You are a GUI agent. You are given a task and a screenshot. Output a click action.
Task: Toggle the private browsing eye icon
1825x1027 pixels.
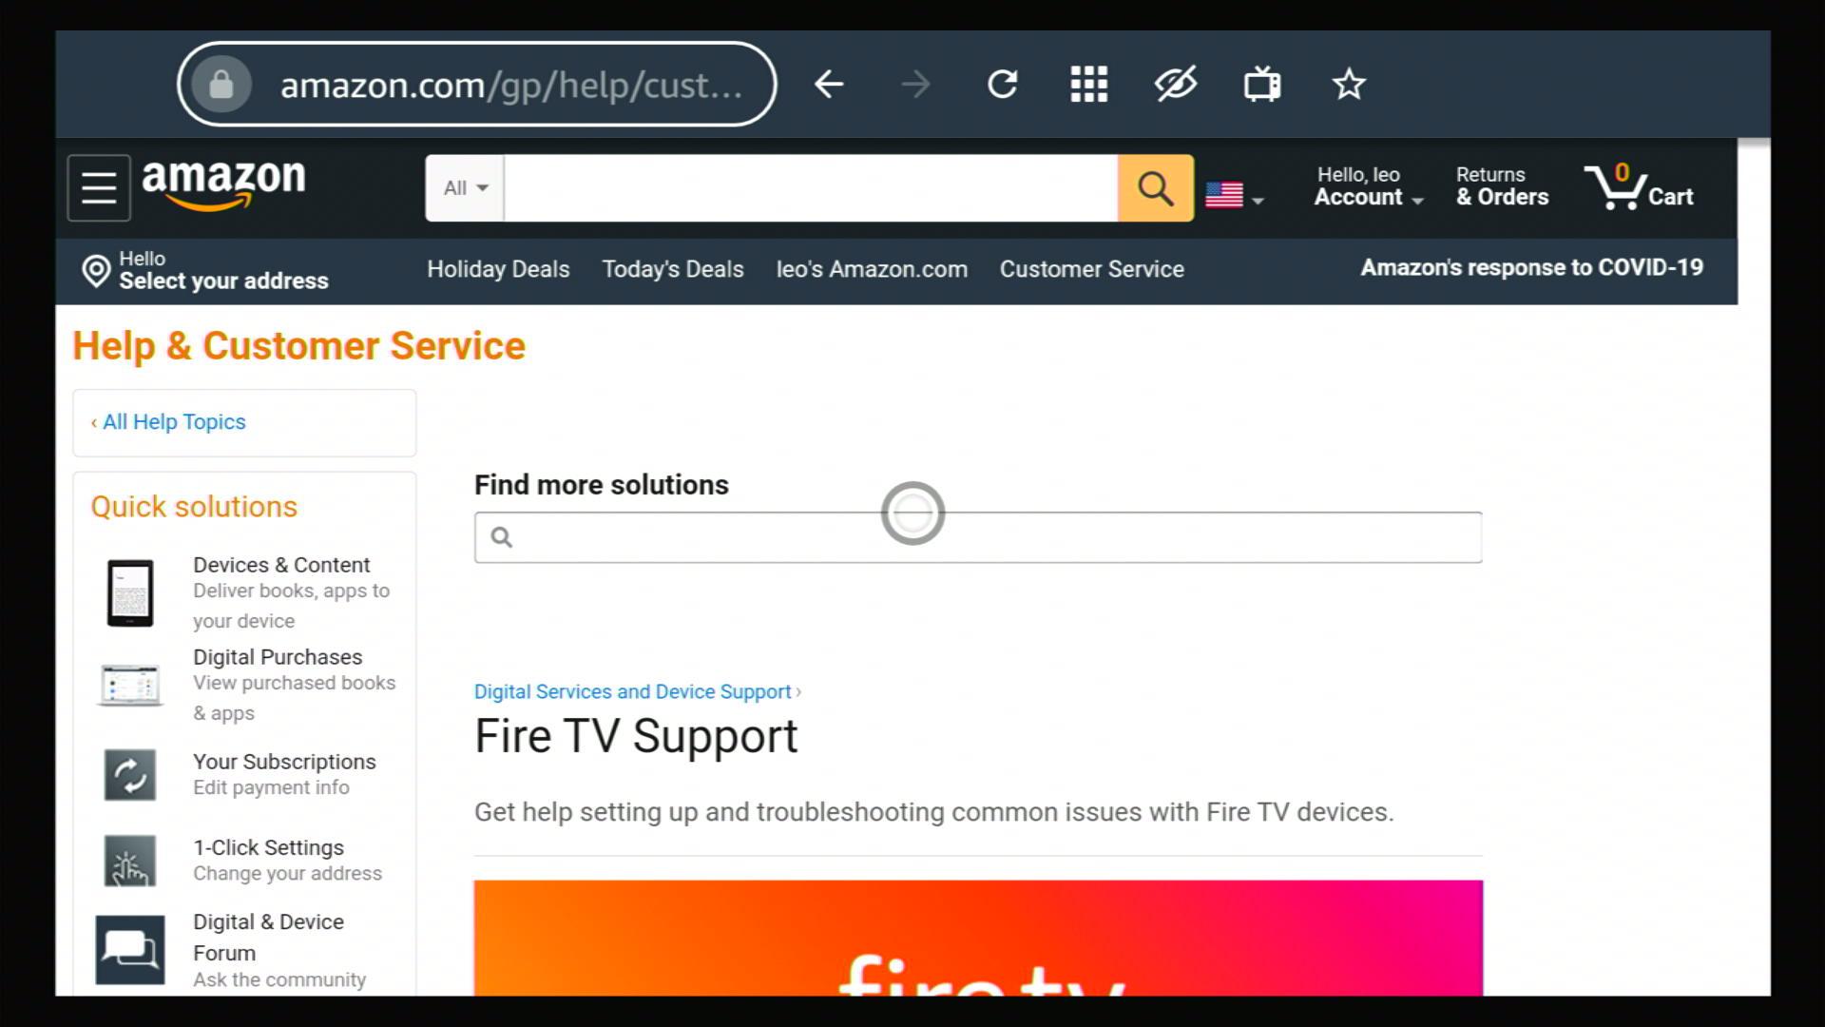(x=1176, y=85)
